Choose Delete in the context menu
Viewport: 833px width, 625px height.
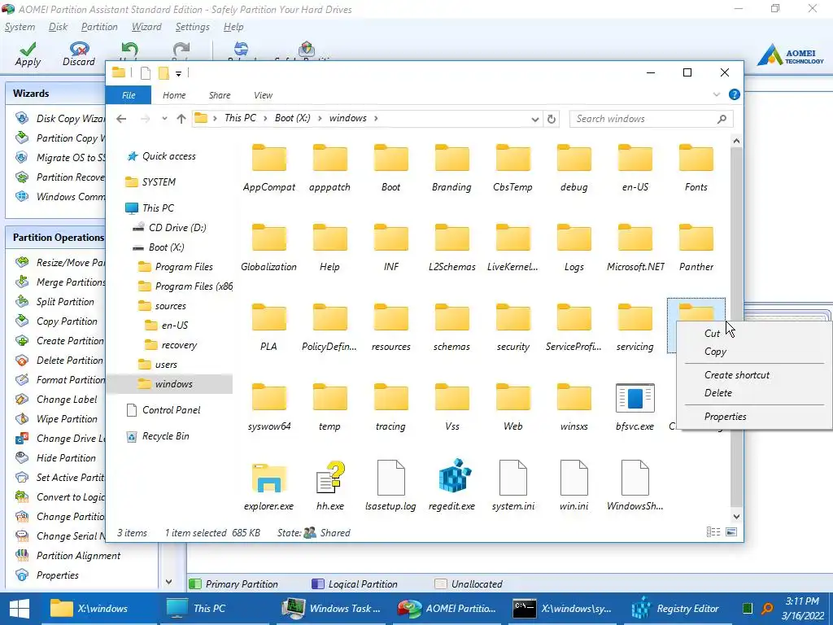pos(717,393)
